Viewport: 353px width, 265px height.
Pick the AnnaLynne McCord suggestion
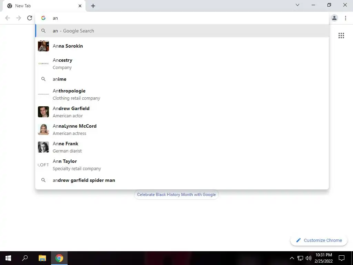point(182,129)
